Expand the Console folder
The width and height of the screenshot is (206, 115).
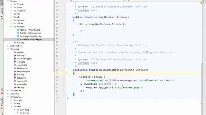click(11, 4)
